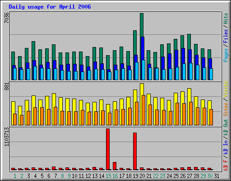
Task: Select the tall red kB bar for day 19
Action: click(135, 151)
